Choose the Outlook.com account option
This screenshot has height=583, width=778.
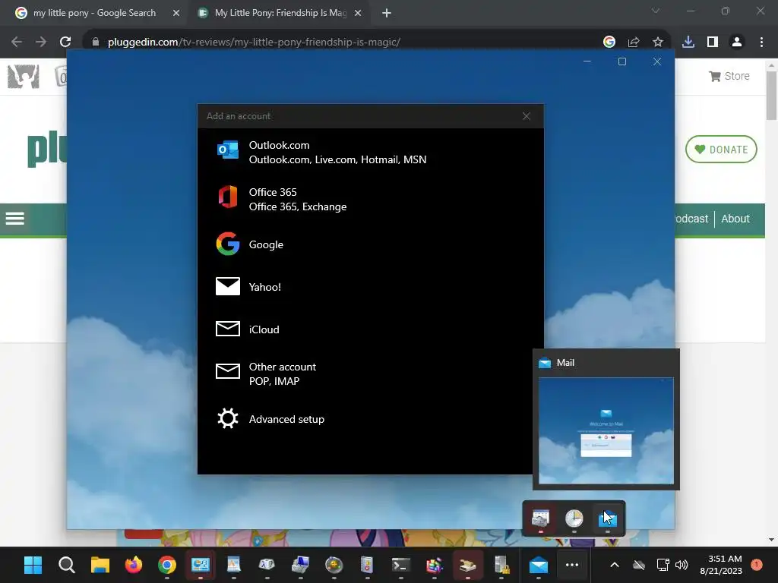(370, 152)
